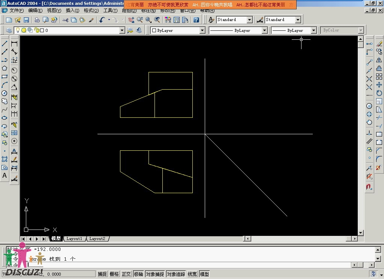Click Match Properties paintbrush icon
Screen dimensions: 384x279
91,20
